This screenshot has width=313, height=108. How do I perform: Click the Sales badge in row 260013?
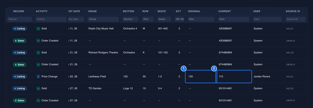pyautogui.click(x=20, y=65)
